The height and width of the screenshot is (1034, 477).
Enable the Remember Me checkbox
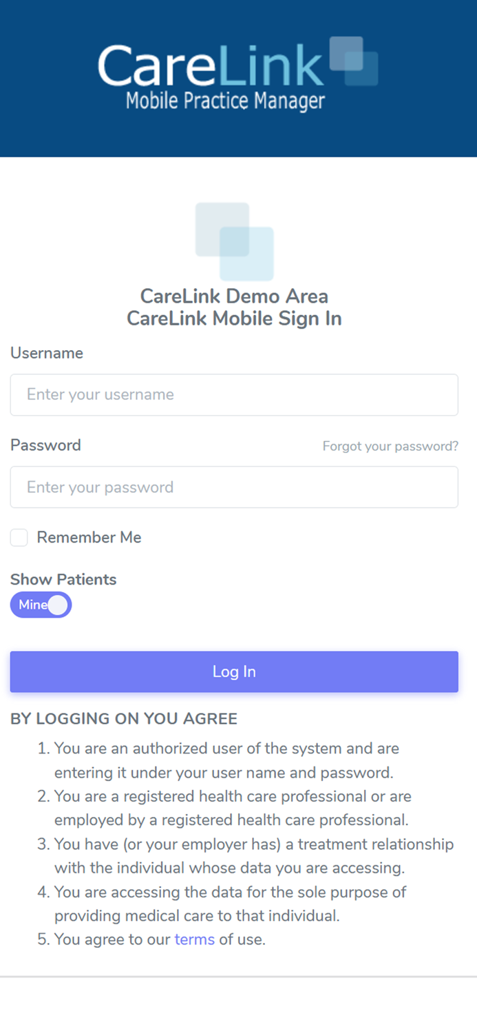(19, 537)
